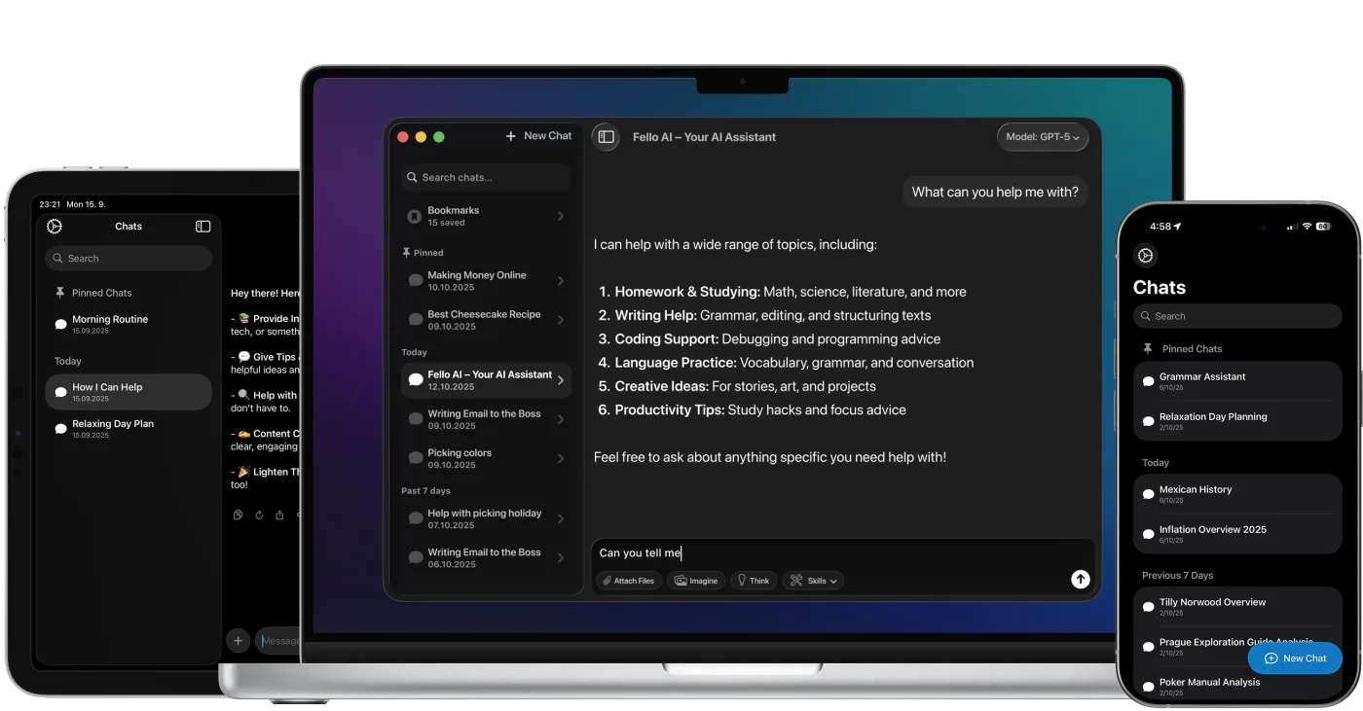The image size is (1363, 711).
Task: Click the sidebar toggle icon in Mac window
Action: pos(606,137)
